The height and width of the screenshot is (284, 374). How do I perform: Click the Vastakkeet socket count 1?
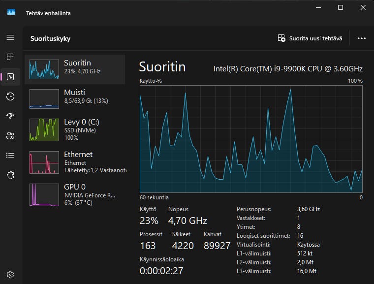tap(298, 218)
